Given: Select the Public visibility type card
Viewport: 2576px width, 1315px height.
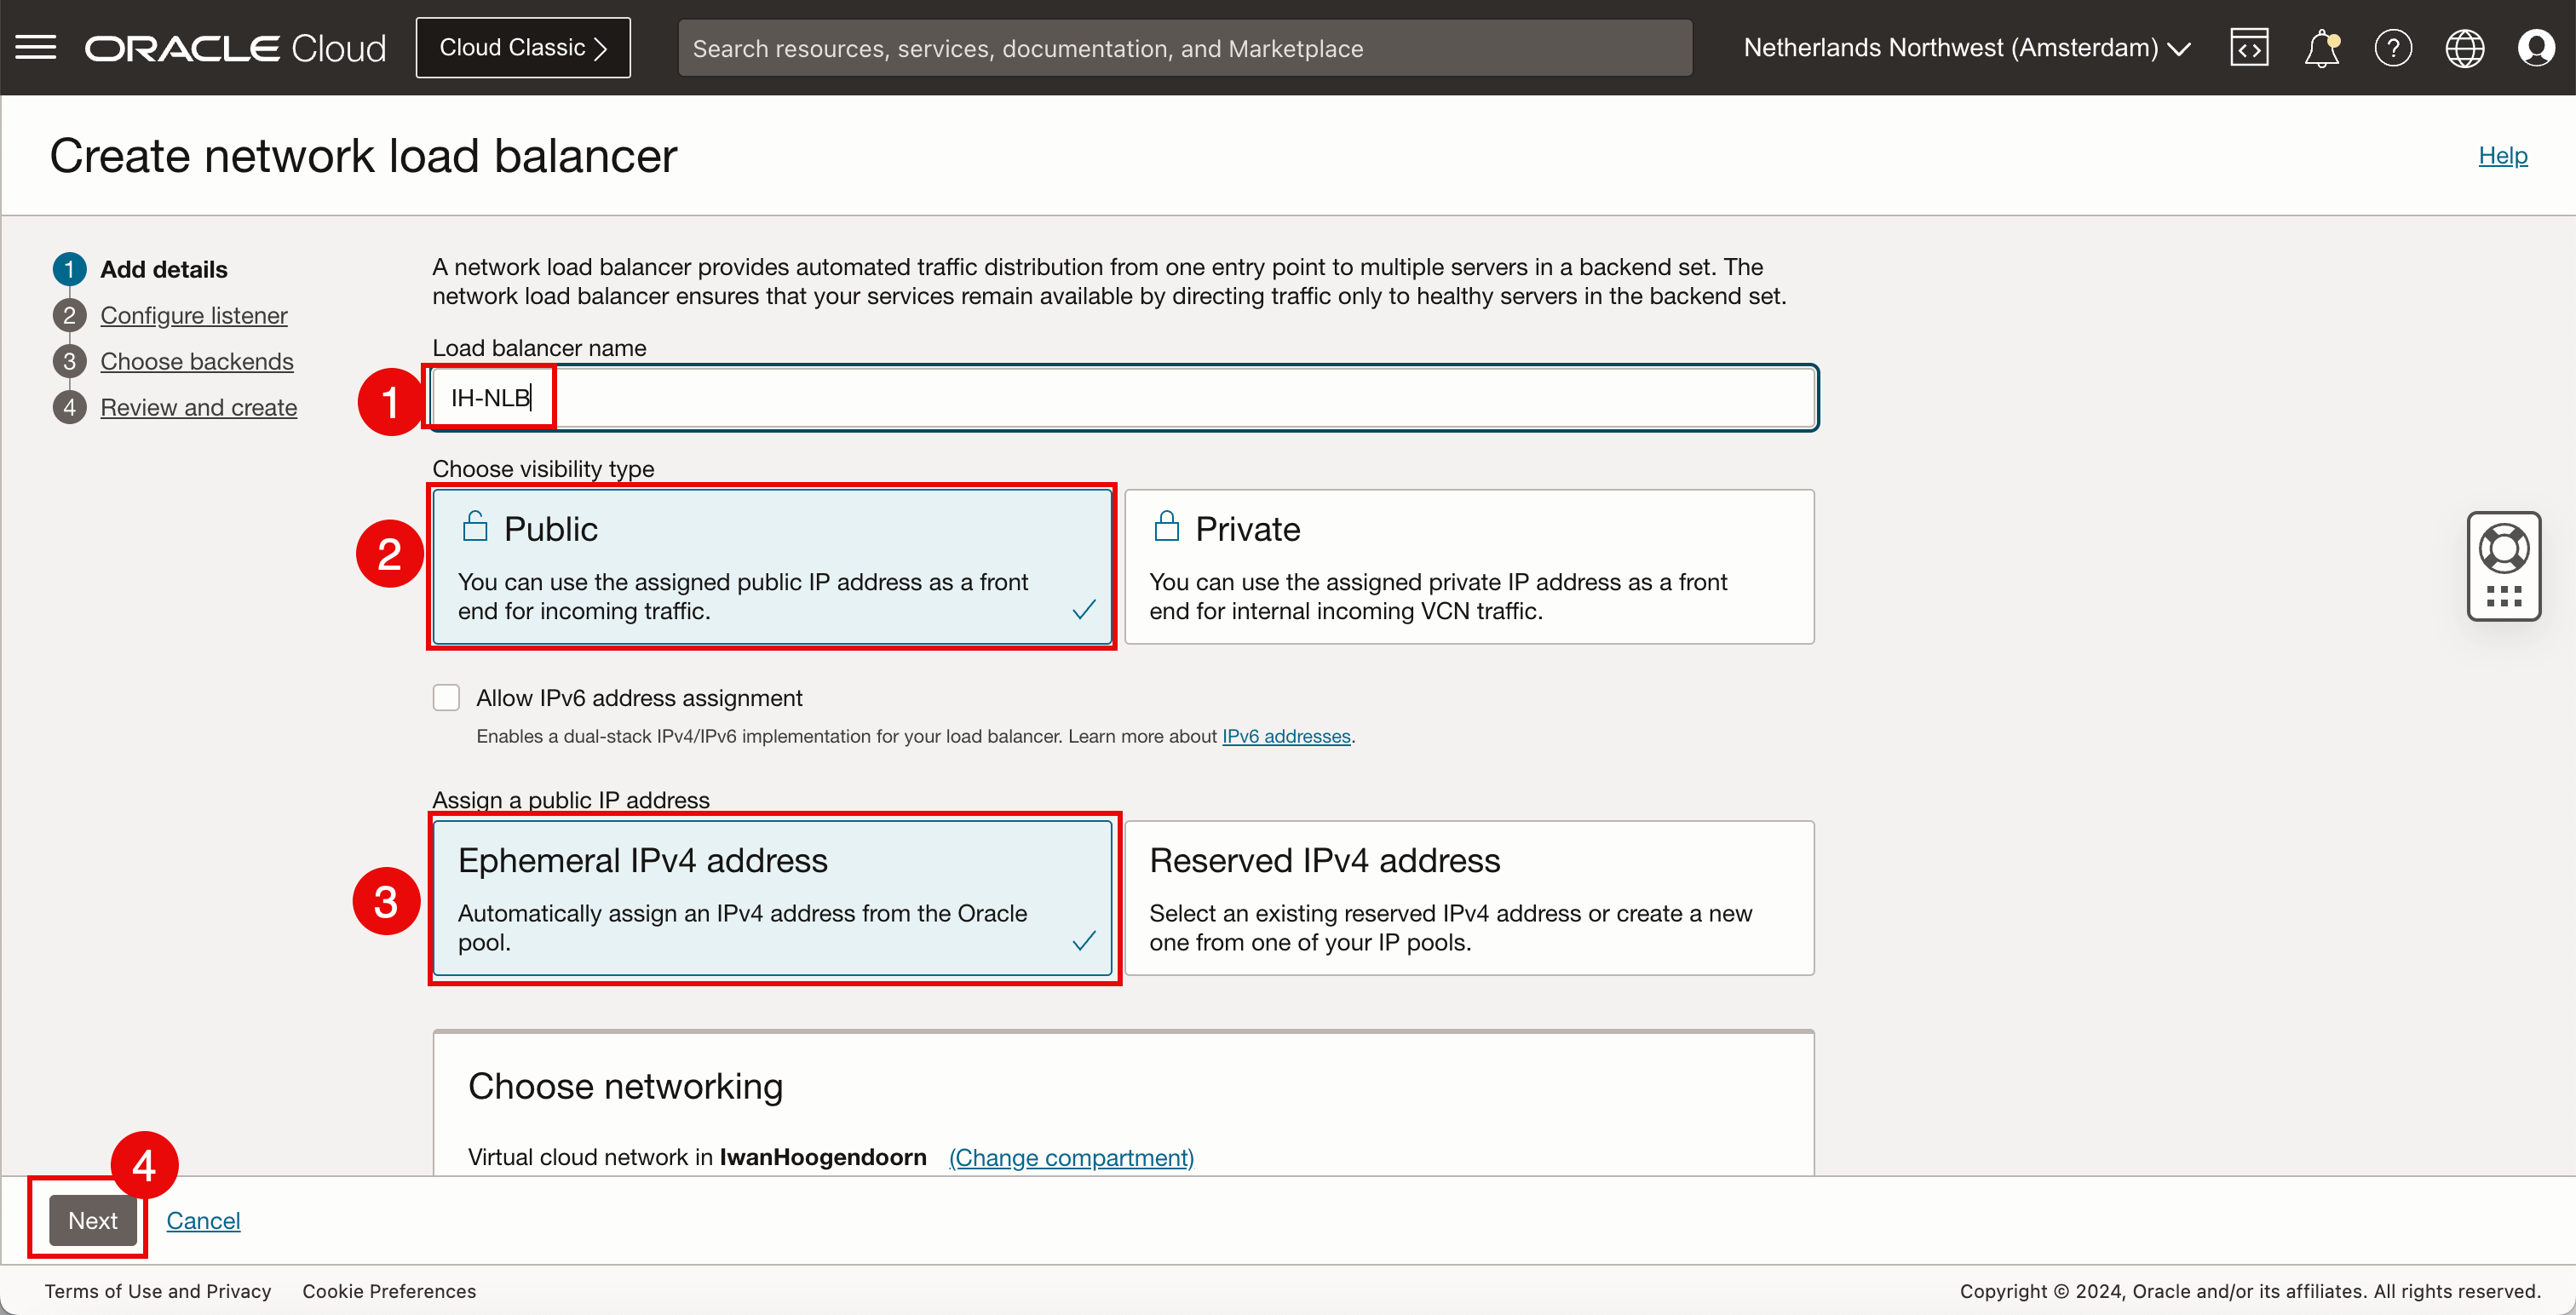Looking at the screenshot, I should 772,566.
